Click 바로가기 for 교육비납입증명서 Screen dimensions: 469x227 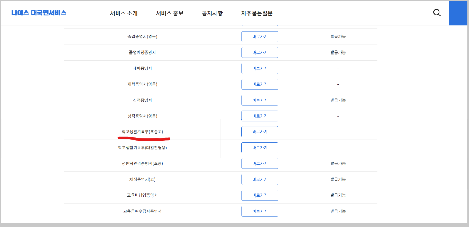pos(260,195)
